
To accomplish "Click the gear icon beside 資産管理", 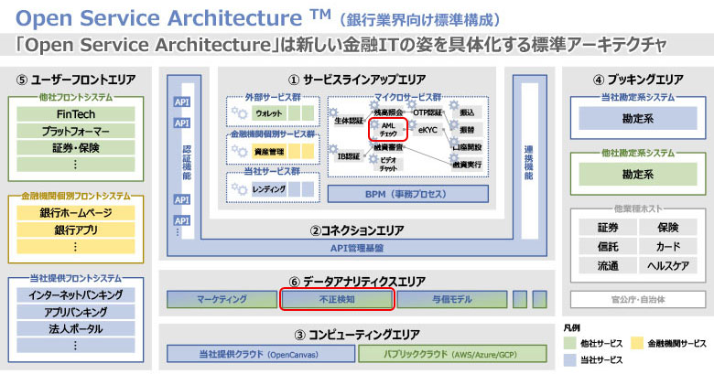I will pos(241,150).
